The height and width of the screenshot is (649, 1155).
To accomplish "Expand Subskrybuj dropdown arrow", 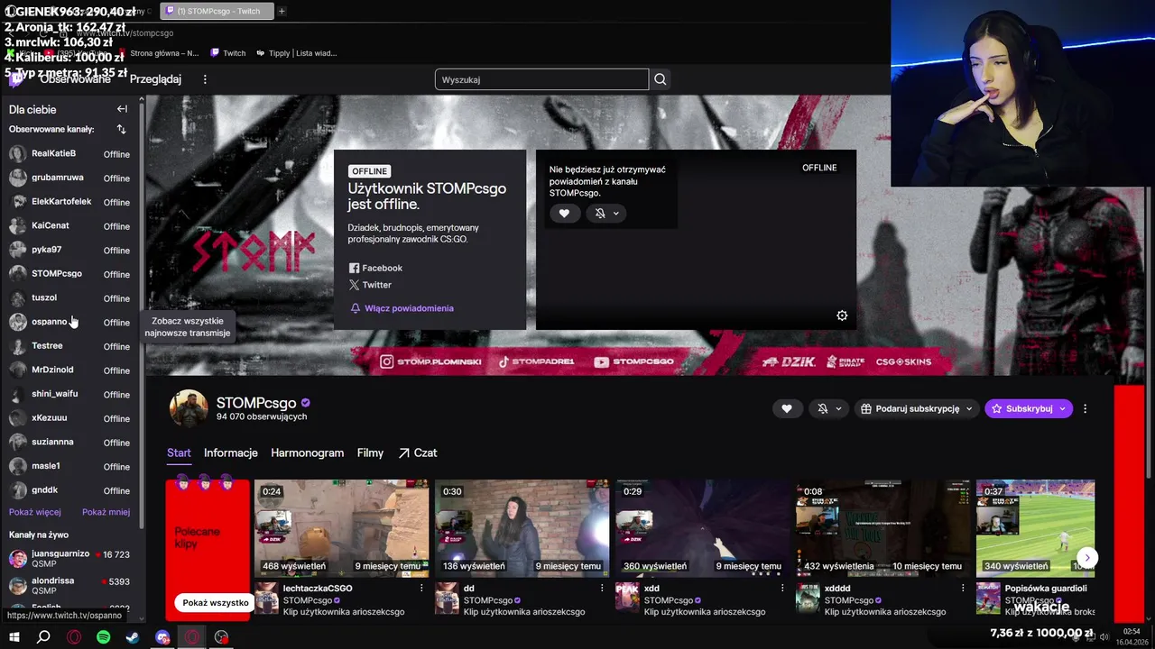I will (x=1063, y=408).
